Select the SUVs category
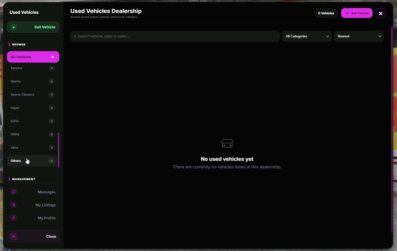397x251 pixels. (x=32, y=121)
